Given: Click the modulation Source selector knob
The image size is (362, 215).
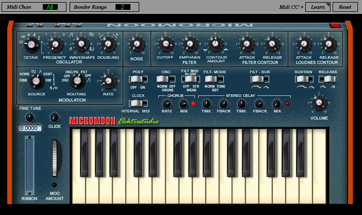Looking at the screenshot, I should [36, 81].
